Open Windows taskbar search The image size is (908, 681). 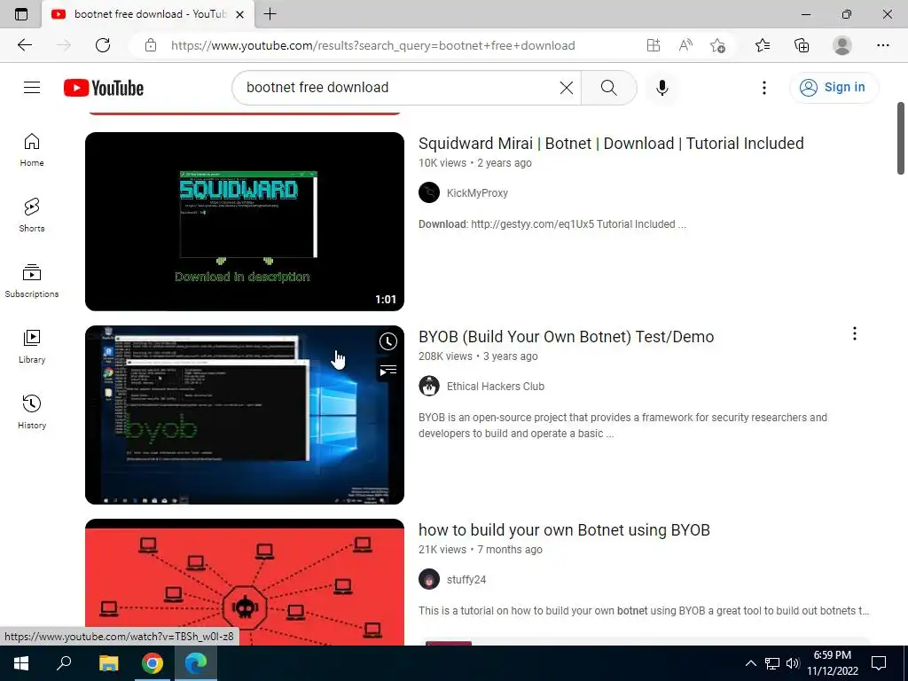(x=64, y=663)
